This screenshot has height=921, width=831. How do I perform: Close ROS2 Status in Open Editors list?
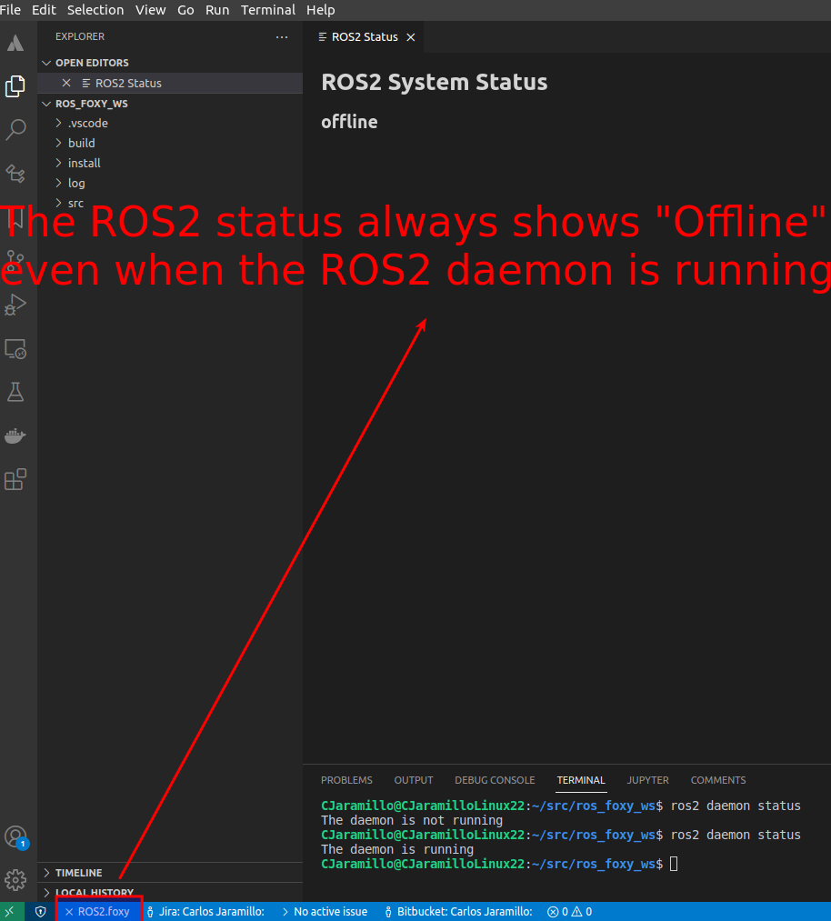(66, 83)
